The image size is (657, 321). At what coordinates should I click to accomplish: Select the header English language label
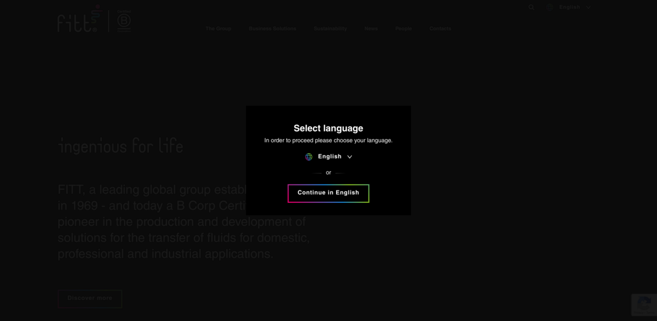569,7
